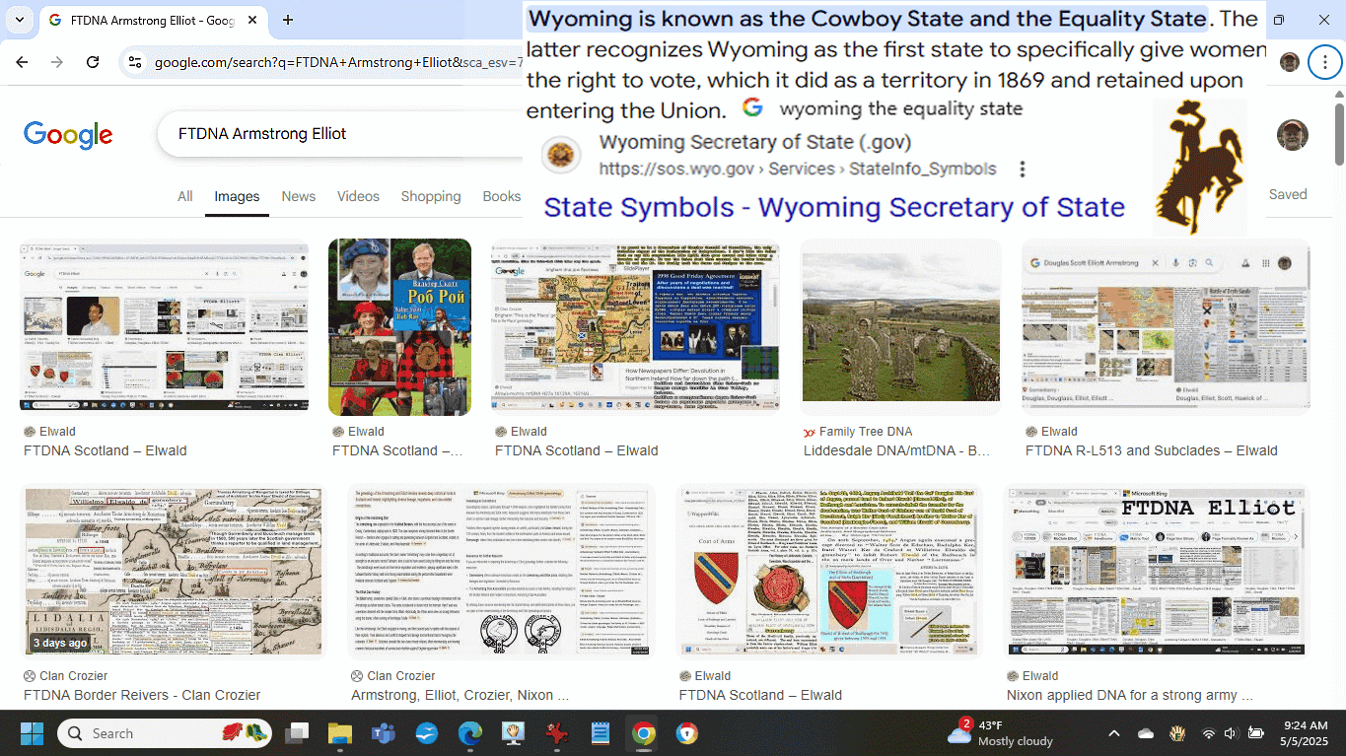Viewport: 1346px width, 756px height.
Task: Open the Nixon applied DNA thumbnail
Action: tap(1154, 572)
